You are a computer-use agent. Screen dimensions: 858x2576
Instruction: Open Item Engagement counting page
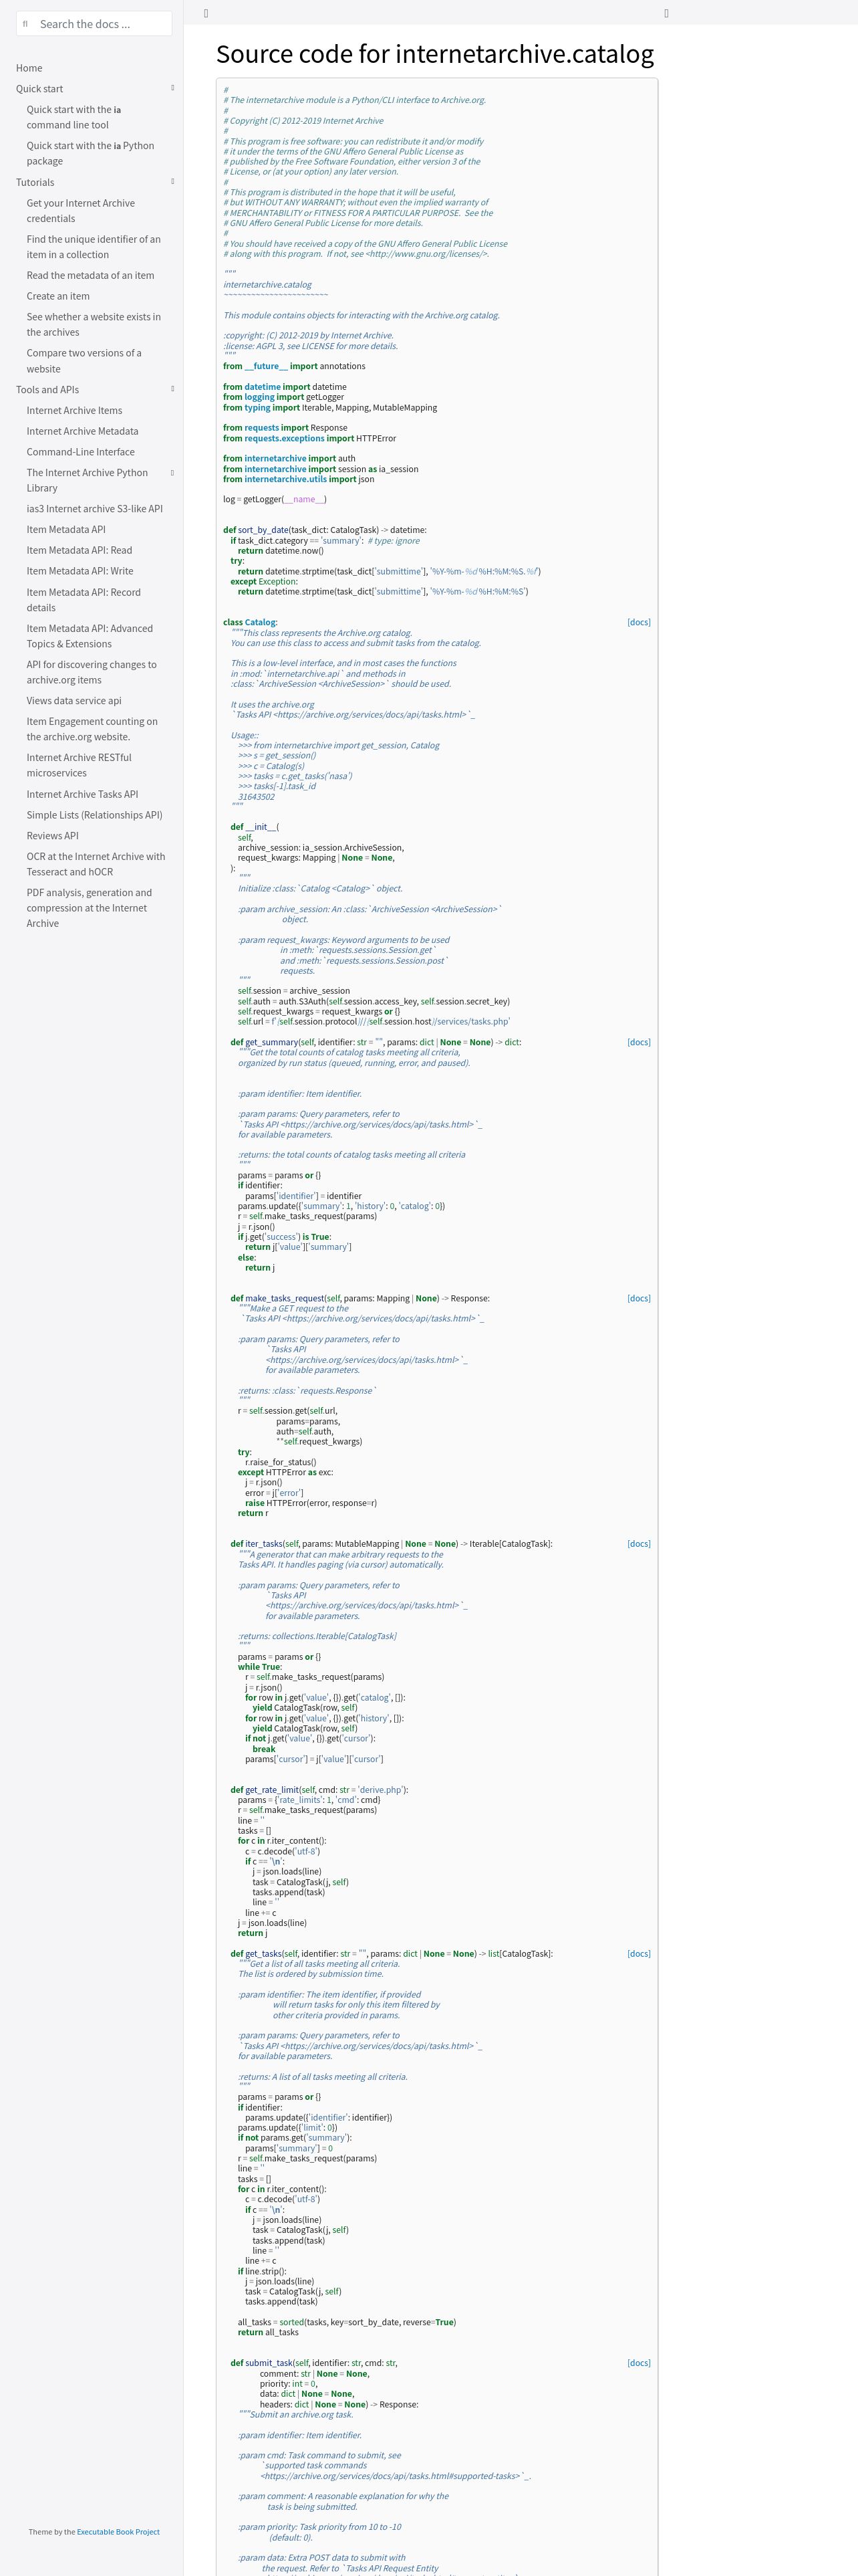coord(92,729)
